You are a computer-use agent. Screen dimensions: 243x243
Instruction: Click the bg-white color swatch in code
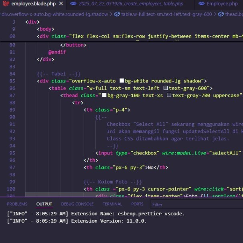pos(122,81)
